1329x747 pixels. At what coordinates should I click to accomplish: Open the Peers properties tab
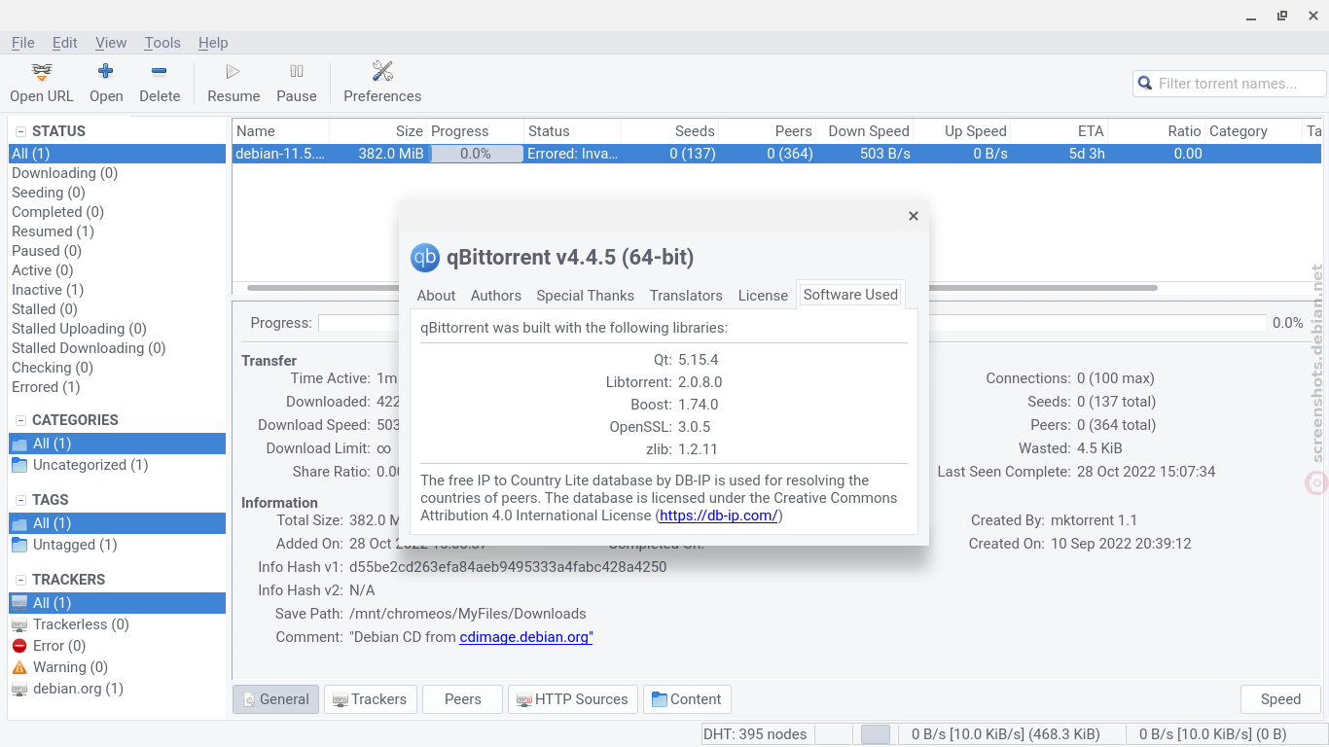463,699
